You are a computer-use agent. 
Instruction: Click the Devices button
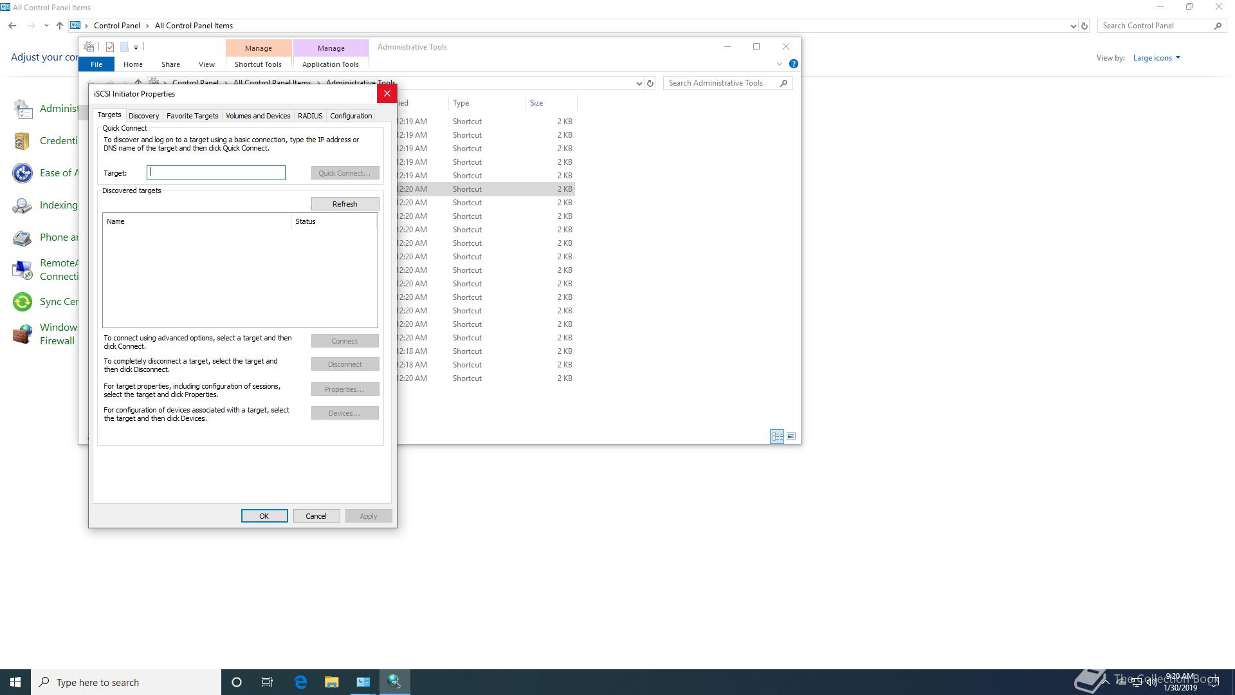345,413
